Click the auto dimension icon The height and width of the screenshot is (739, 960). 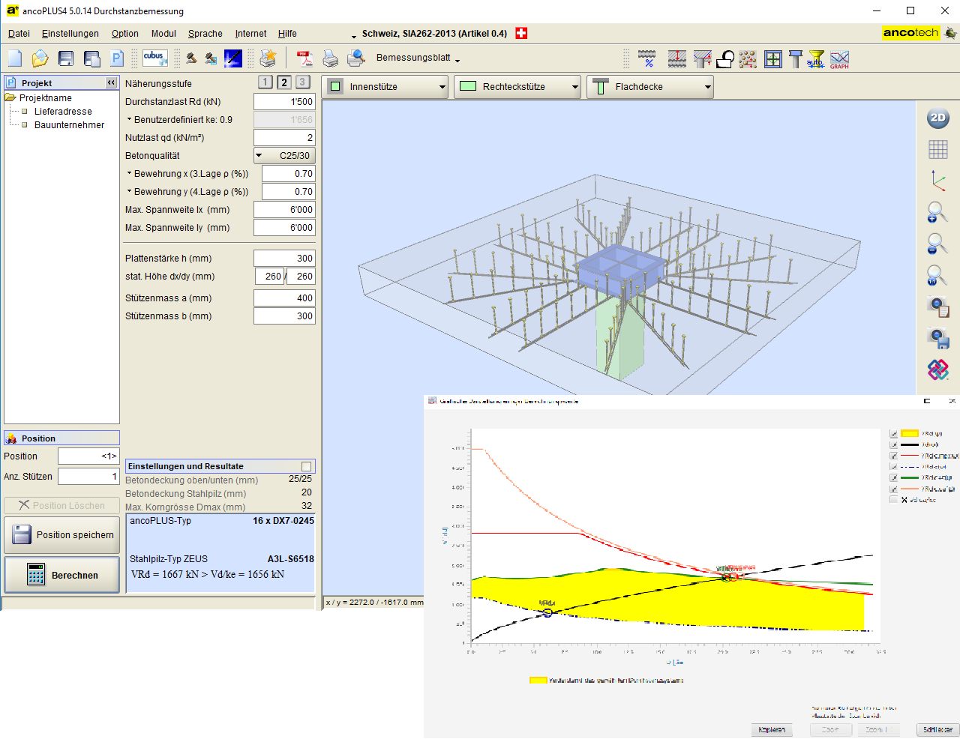click(x=816, y=59)
